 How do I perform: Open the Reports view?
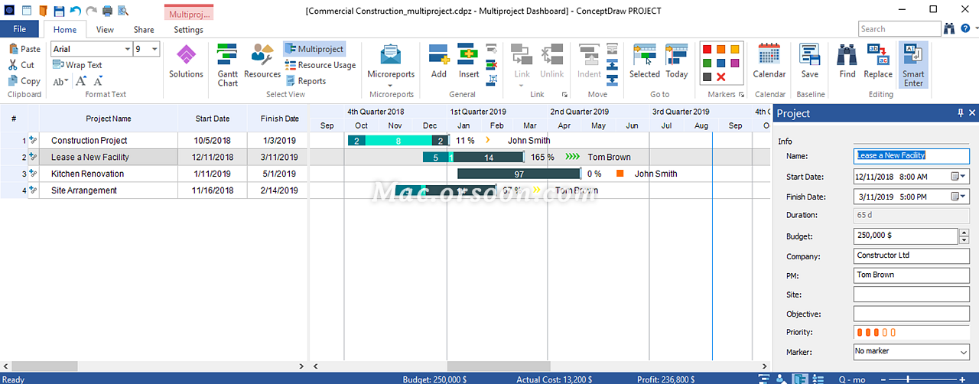[306, 80]
